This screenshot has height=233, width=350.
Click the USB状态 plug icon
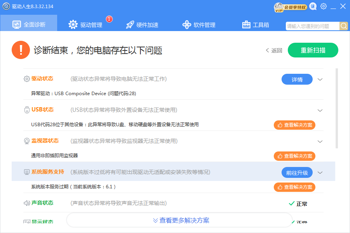pos(27,110)
